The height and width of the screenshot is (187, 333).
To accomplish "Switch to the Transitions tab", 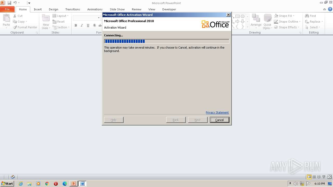I will coord(73,9).
